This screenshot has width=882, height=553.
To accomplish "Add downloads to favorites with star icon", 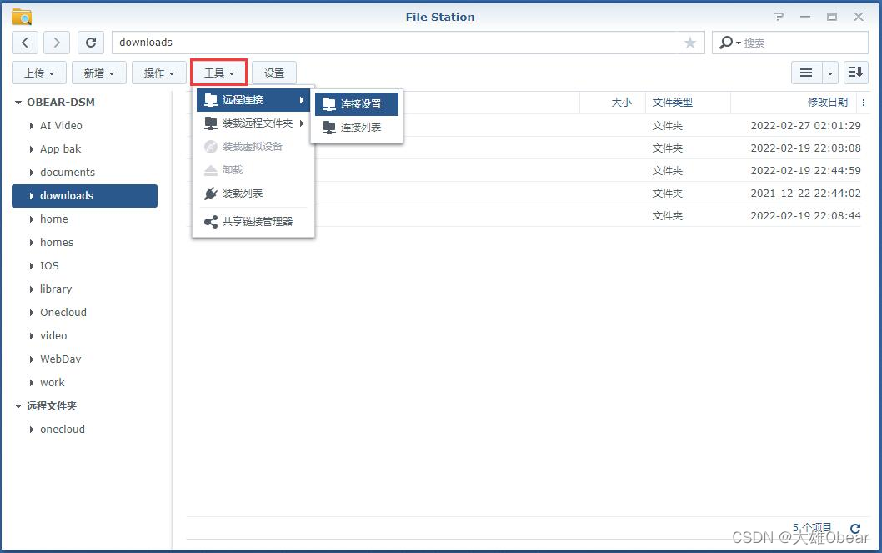I will click(689, 43).
